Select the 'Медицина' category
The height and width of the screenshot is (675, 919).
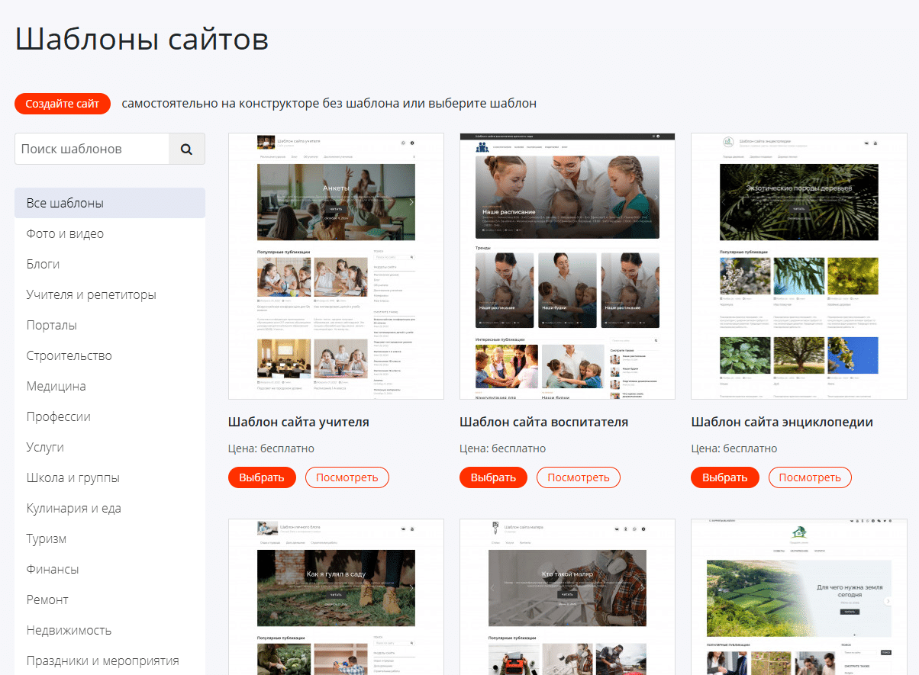point(56,386)
